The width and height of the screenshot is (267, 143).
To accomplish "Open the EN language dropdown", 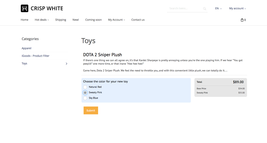I will coord(218,8).
